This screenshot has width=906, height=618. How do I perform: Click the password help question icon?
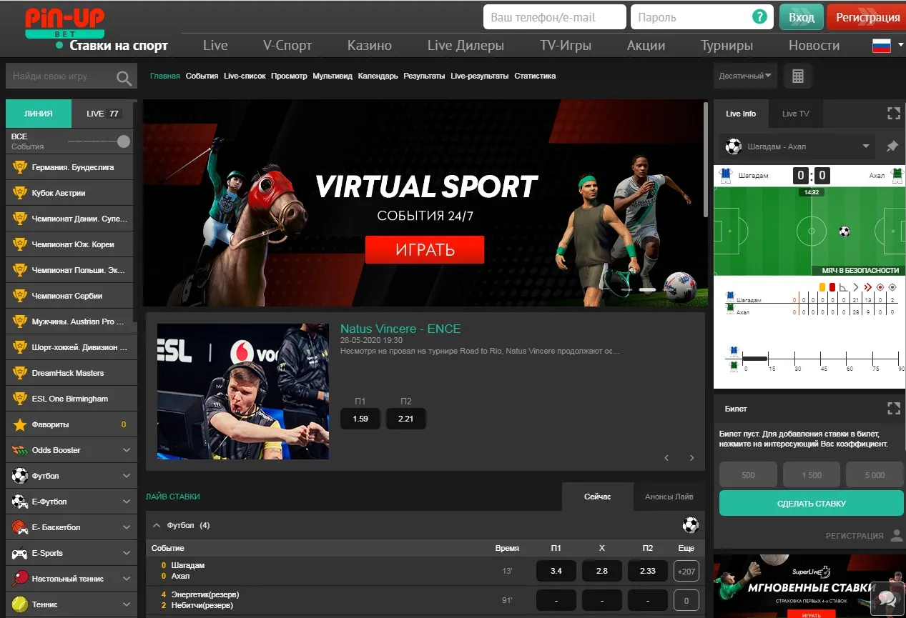click(759, 17)
